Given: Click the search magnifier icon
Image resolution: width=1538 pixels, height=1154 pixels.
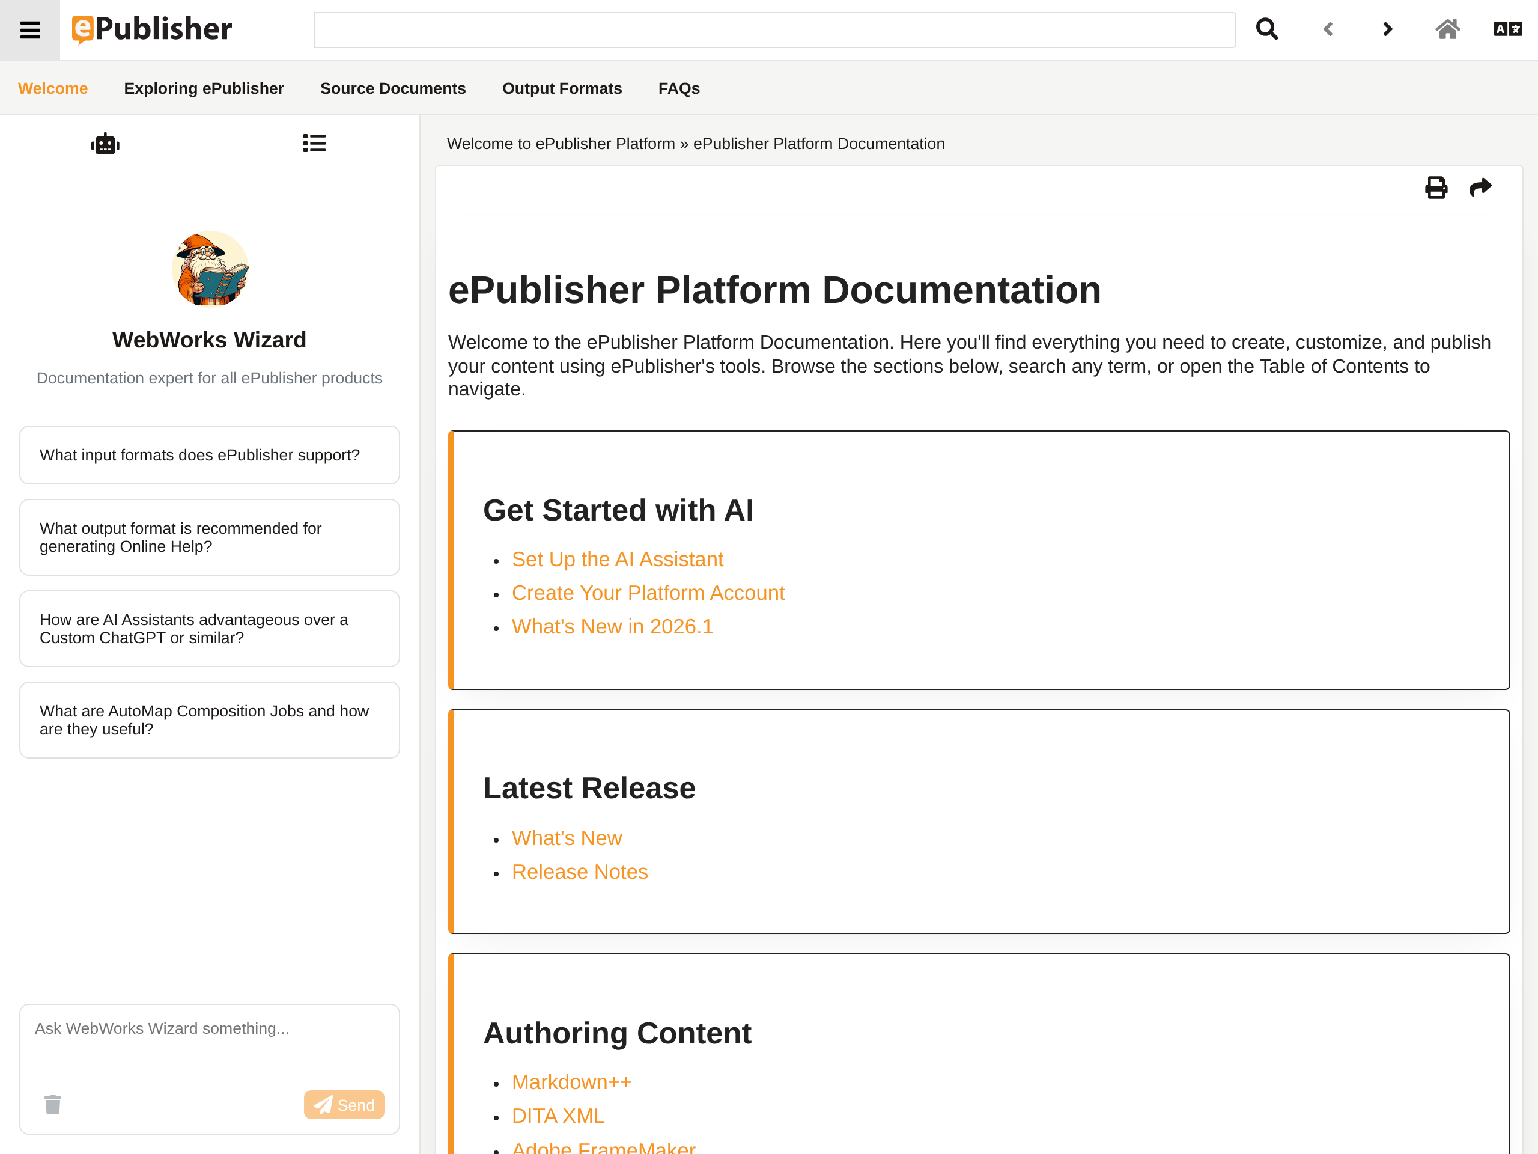Looking at the screenshot, I should tap(1267, 29).
